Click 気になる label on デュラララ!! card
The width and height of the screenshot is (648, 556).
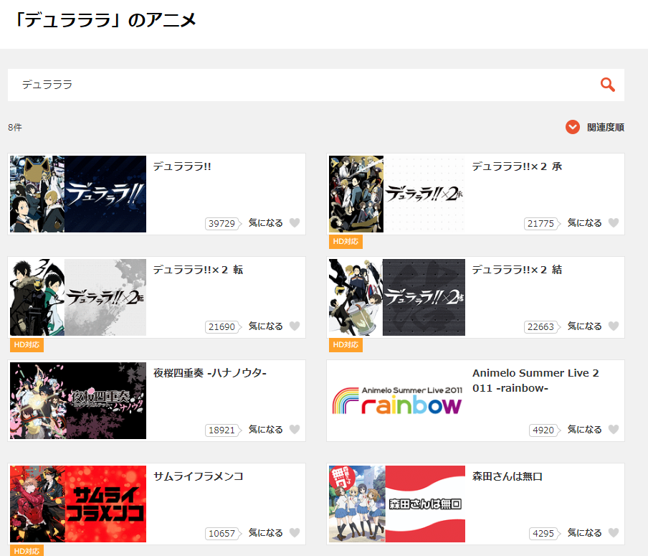tap(266, 223)
